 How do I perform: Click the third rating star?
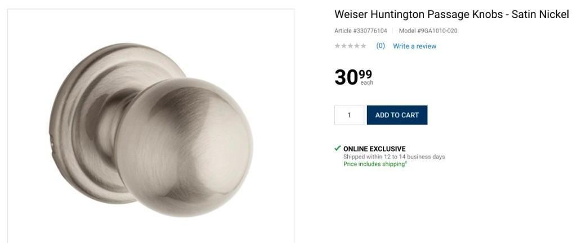click(350, 46)
